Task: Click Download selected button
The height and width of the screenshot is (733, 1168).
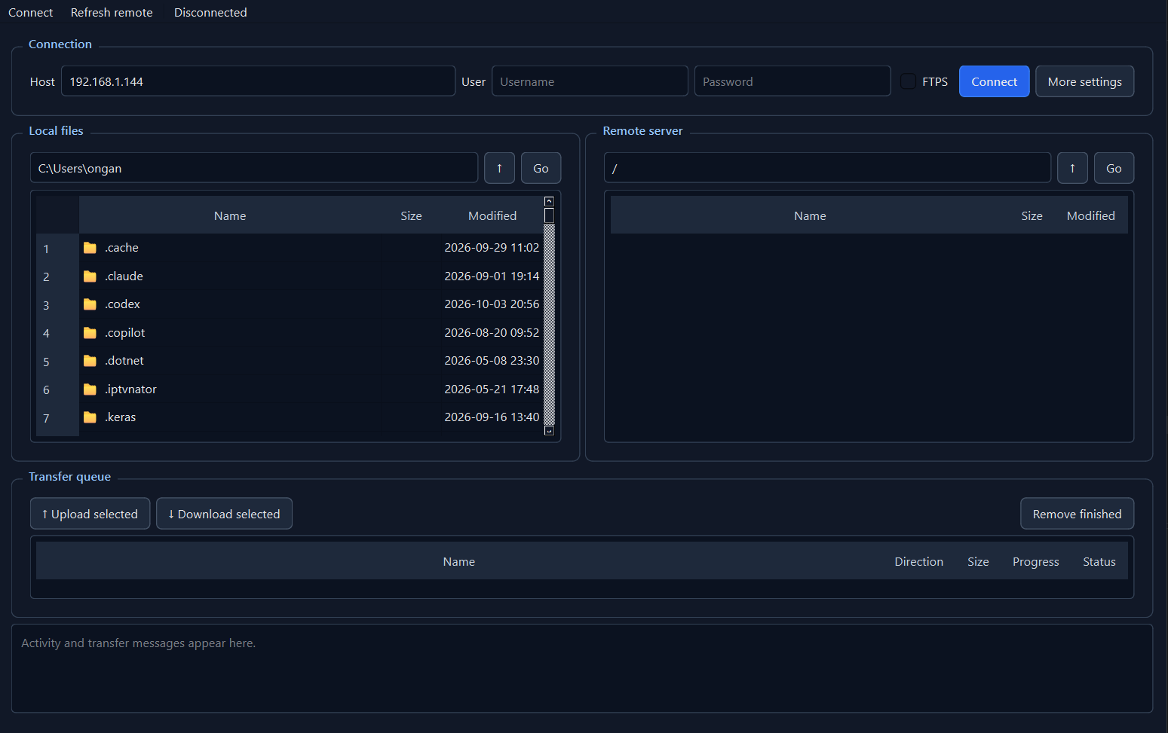Action: tap(224, 514)
